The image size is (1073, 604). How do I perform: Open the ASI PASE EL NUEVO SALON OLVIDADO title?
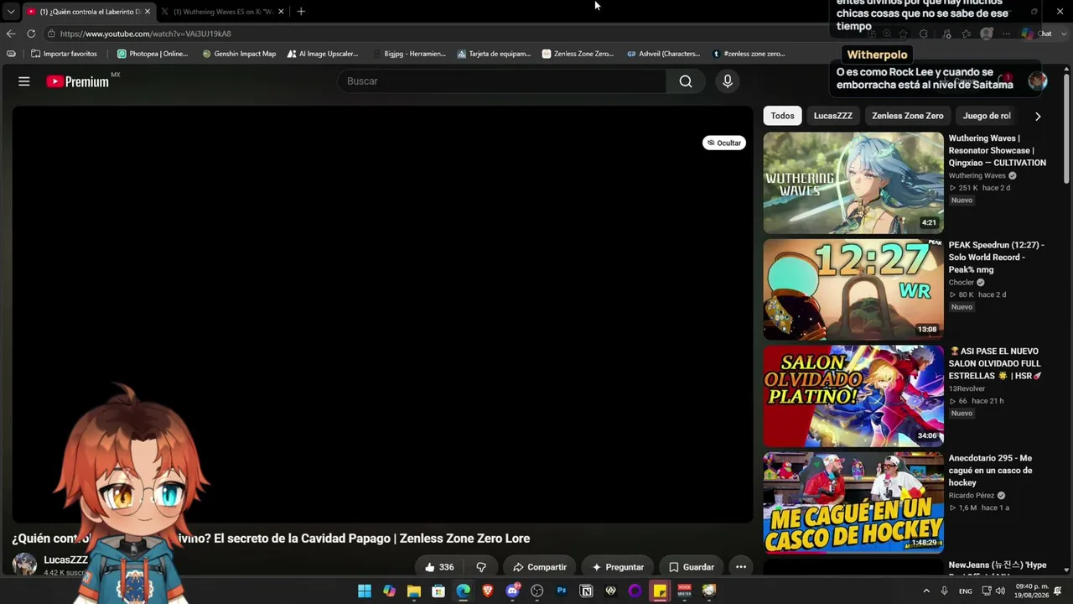click(995, 363)
